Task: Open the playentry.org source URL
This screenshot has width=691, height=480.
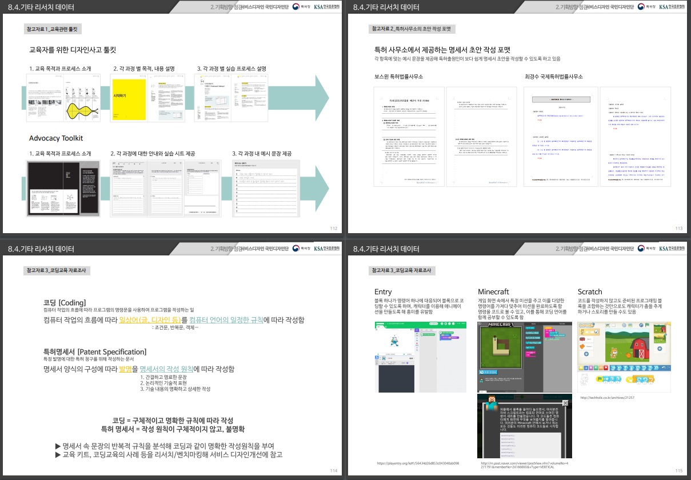Action: click(x=418, y=463)
